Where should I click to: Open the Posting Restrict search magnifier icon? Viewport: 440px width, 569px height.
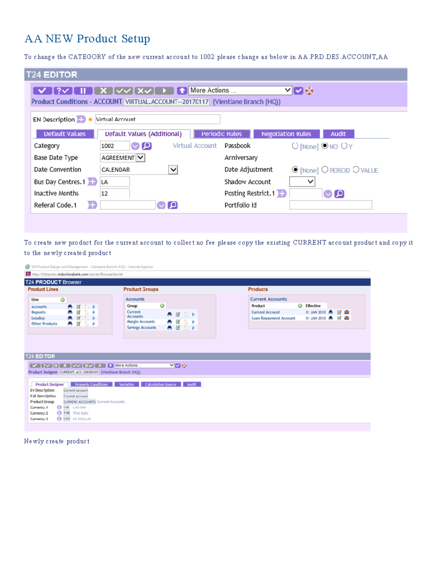coord(340,194)
